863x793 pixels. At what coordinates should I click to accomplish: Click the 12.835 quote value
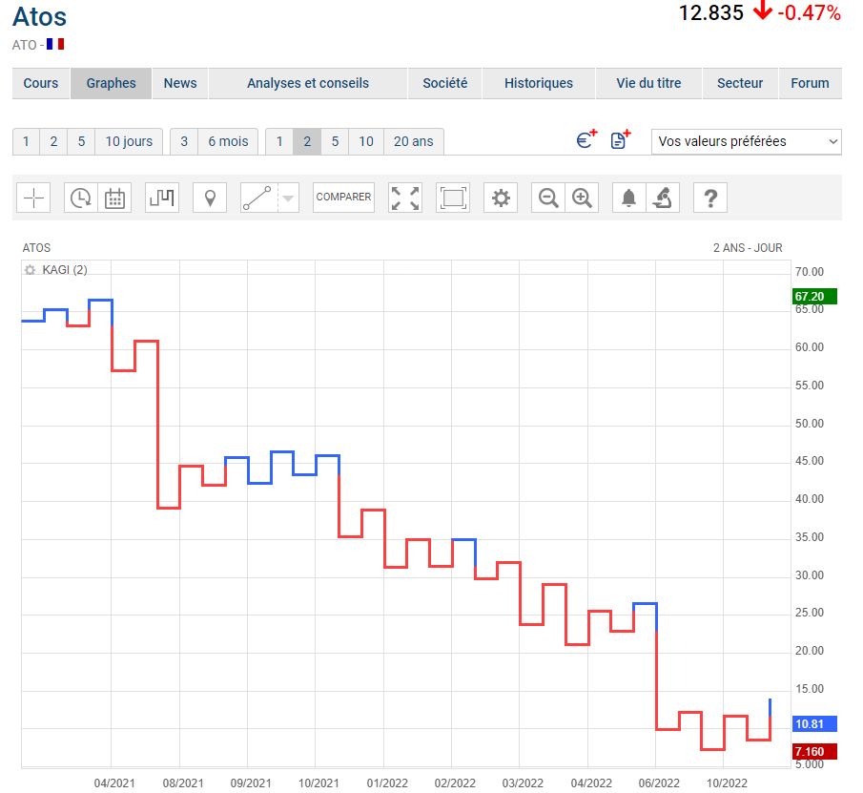coord(711,13)
